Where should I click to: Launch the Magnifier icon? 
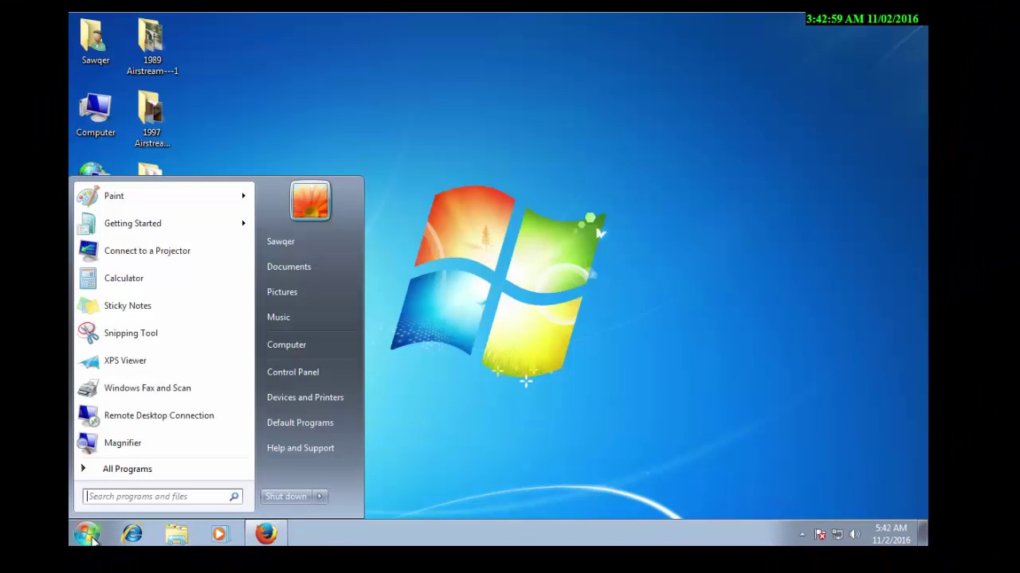click(88, 443)
